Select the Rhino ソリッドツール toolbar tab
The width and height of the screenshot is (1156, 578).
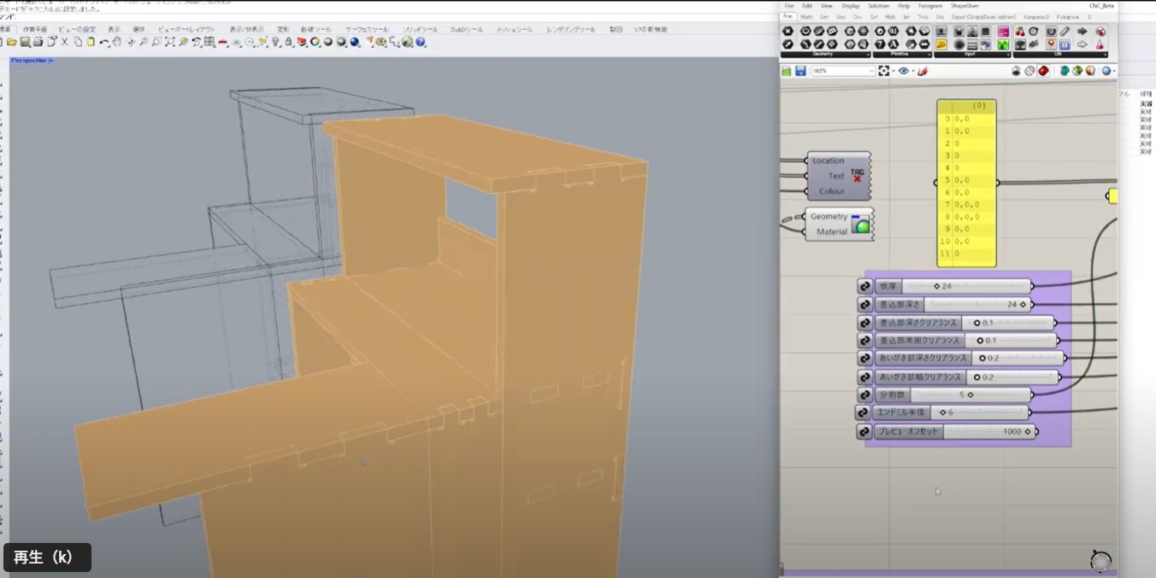pyautogui.click(x=419, y=30)
